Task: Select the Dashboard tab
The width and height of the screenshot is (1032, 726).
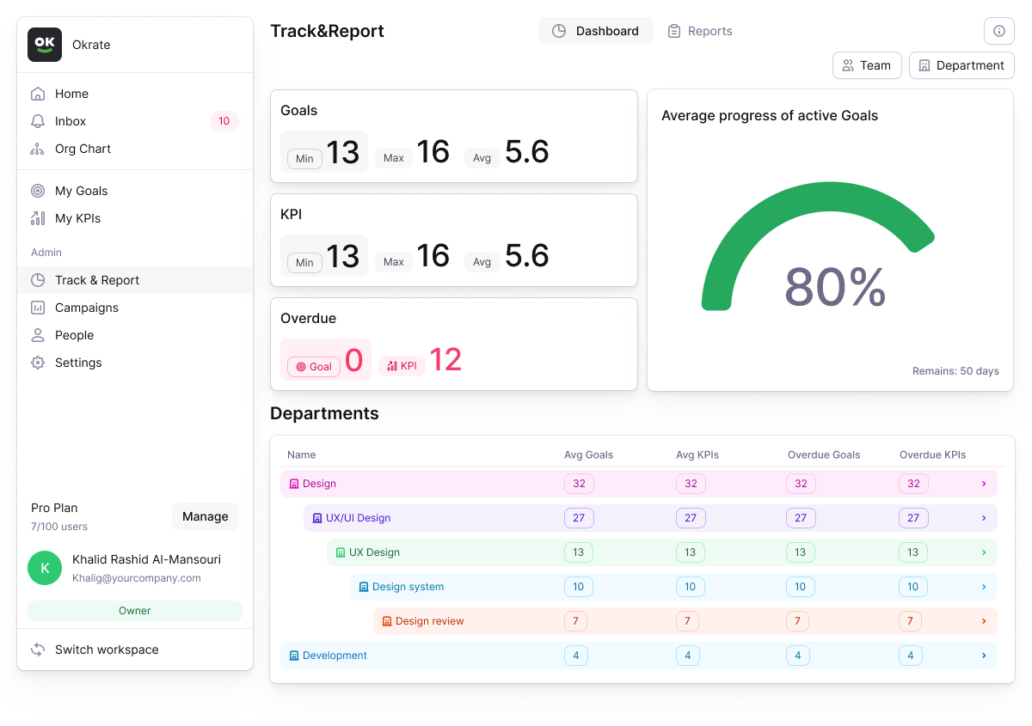Action: click(596, 30)
